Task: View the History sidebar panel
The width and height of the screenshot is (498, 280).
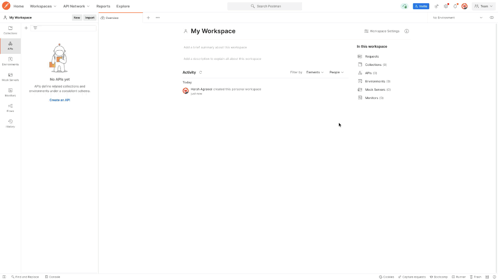Action: (10, 123)
